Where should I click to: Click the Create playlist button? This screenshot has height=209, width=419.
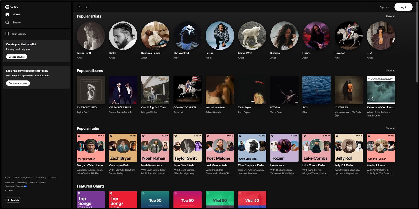coord(16,57)
